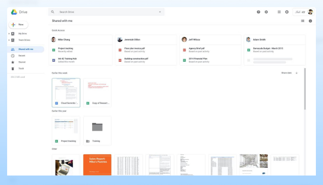Click the Google Drive logo
This screenshot has height=185, width=323.
(x=14, y=12)
